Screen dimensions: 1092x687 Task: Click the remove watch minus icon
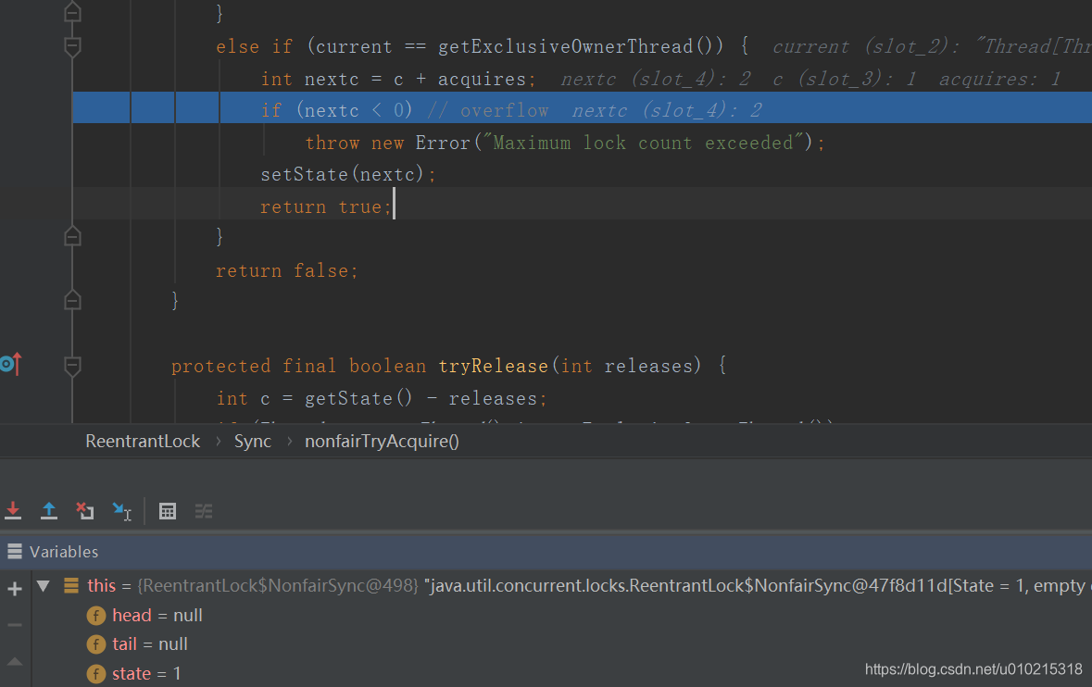click(x=15, y=625)
